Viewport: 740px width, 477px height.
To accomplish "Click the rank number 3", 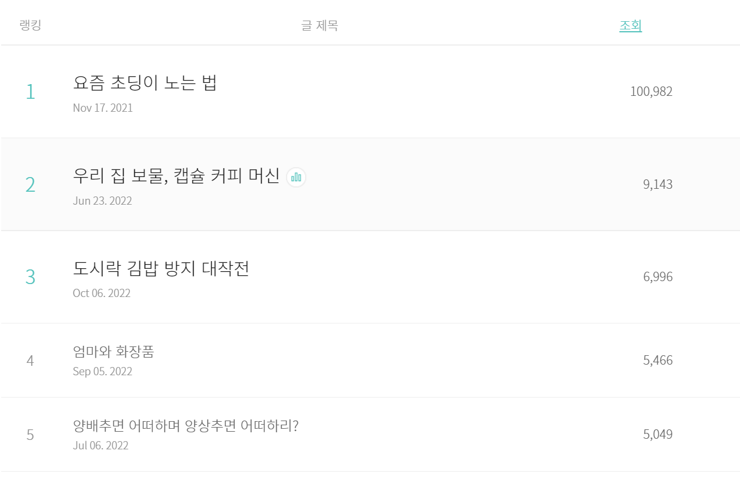I will point(30,277).
